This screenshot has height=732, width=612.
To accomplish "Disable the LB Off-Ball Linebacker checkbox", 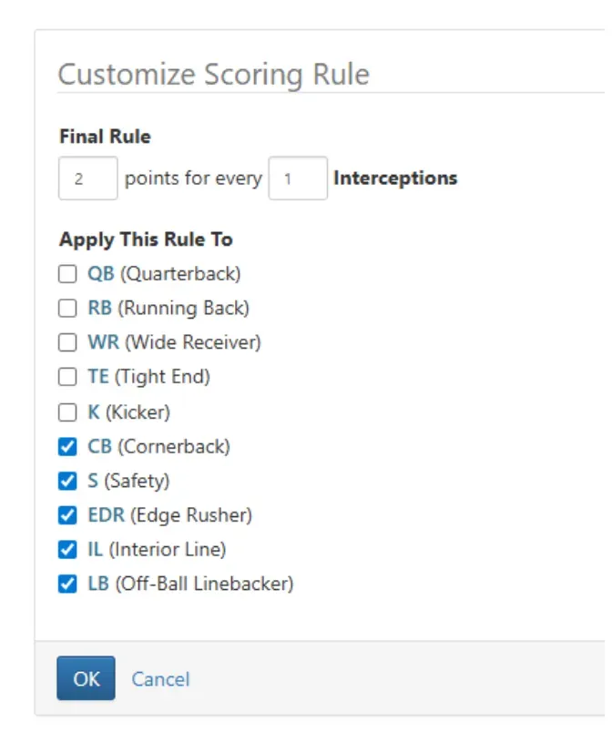I will coord(67,585).
